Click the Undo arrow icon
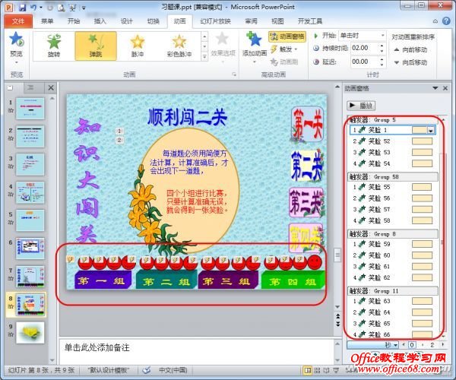This screenshot has width=456, height=380. tap(33, 8)
